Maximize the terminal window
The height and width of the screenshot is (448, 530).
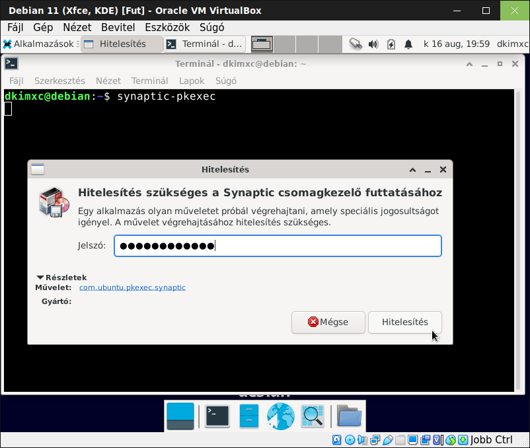[x=500, y=64]
